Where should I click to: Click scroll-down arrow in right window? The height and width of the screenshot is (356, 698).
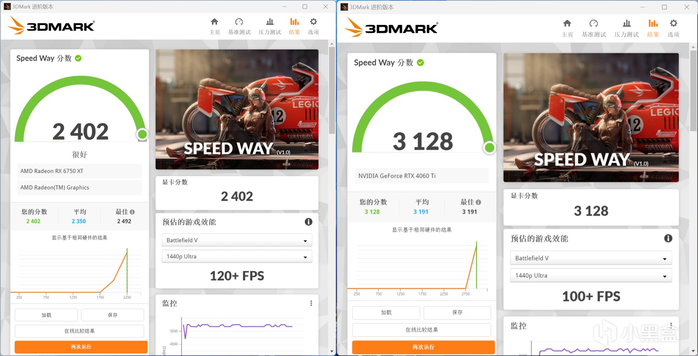click(x=693, y=351)
